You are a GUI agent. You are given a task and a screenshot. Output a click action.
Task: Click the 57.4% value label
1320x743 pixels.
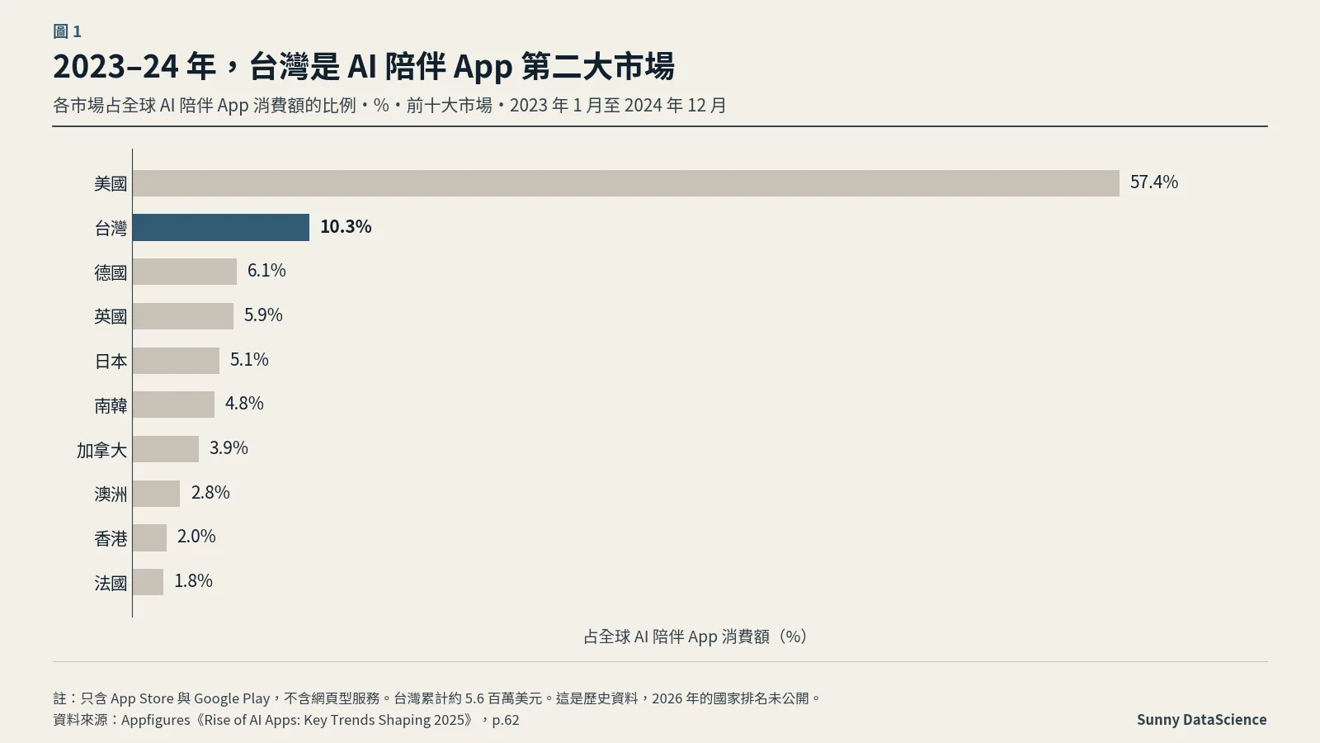point(1154,182)
